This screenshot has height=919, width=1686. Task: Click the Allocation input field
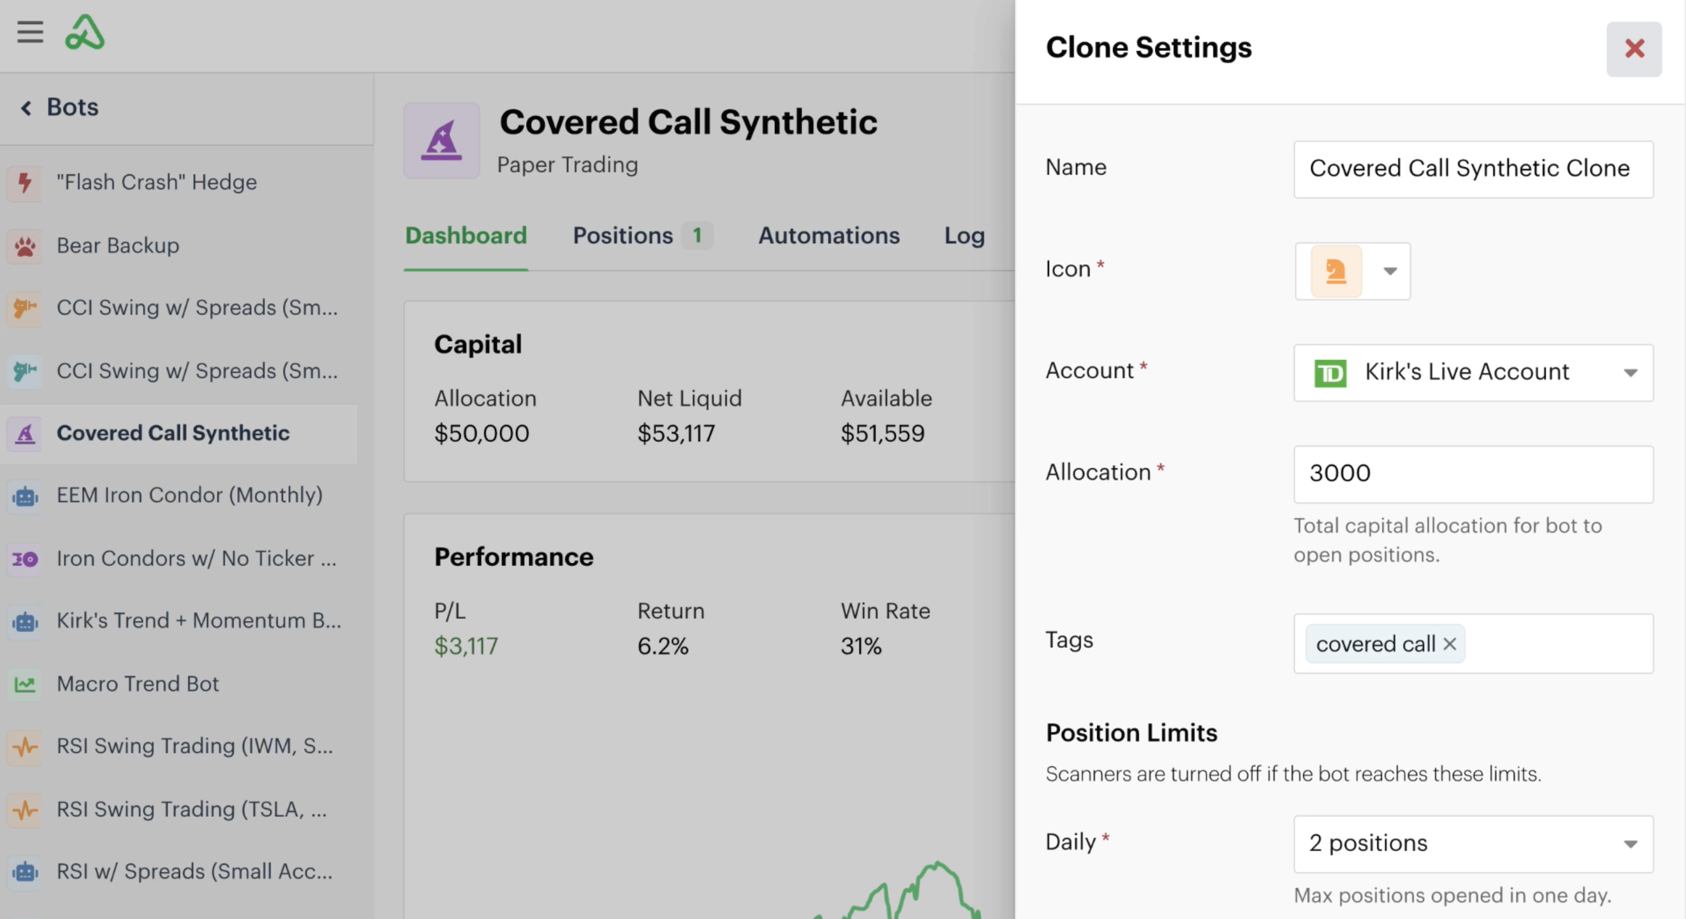(1473, 474)
